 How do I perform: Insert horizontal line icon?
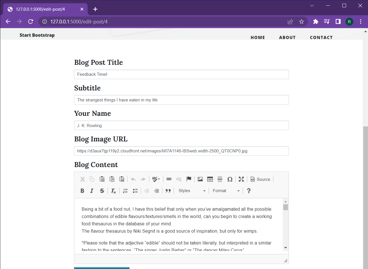point(220,179)
